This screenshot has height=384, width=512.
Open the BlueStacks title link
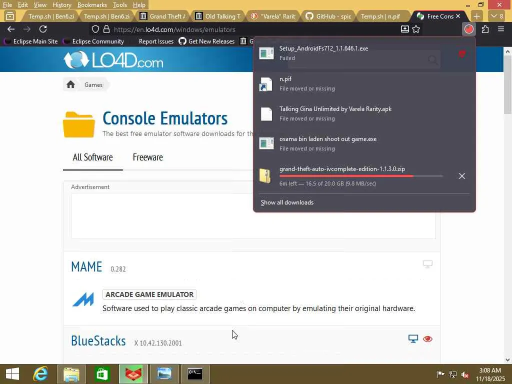click(98, 341)
